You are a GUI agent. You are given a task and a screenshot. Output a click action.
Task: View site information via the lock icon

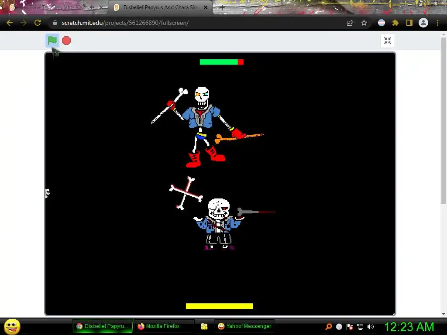[x=55, y=23]
